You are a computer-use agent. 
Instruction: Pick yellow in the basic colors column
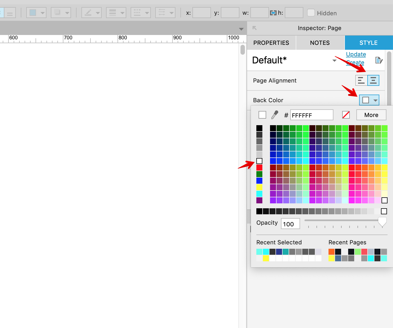(x=259, y=187)
